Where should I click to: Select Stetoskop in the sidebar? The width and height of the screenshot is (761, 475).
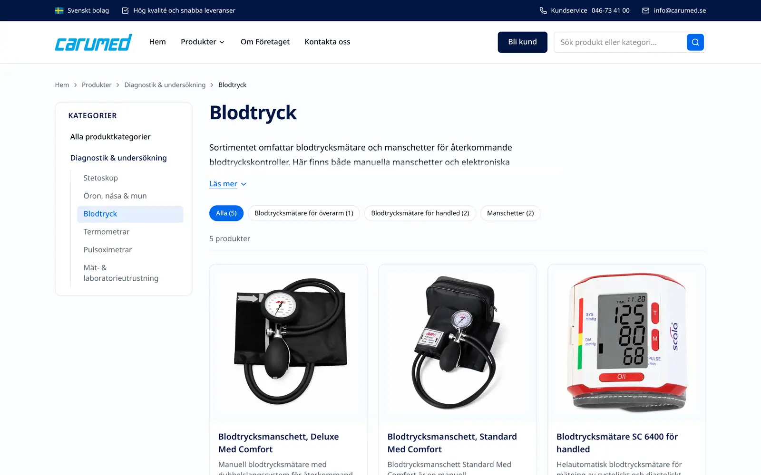point(100,178)
